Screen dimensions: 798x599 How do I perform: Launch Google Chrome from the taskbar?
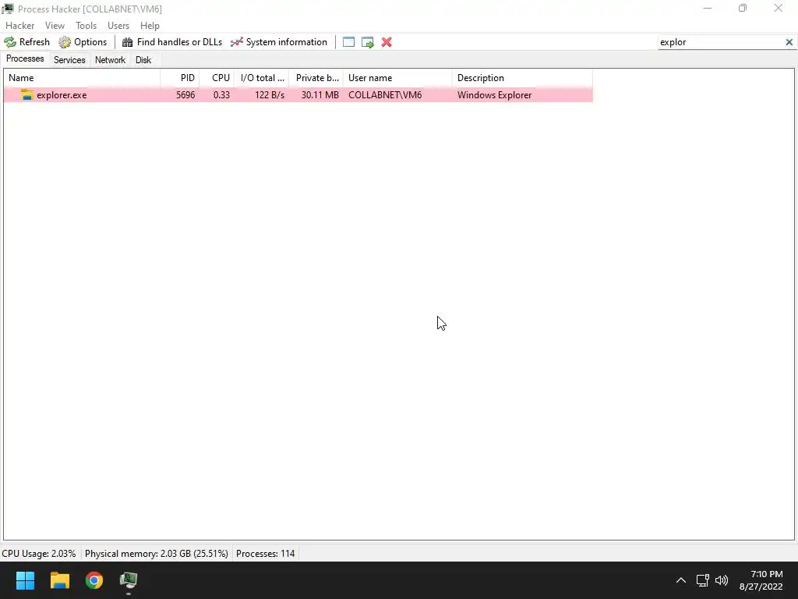pos(94,580)
